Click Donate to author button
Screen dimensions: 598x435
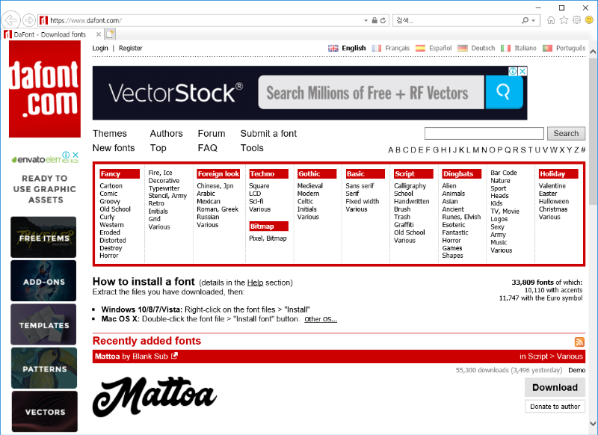(x=555, y=407)
